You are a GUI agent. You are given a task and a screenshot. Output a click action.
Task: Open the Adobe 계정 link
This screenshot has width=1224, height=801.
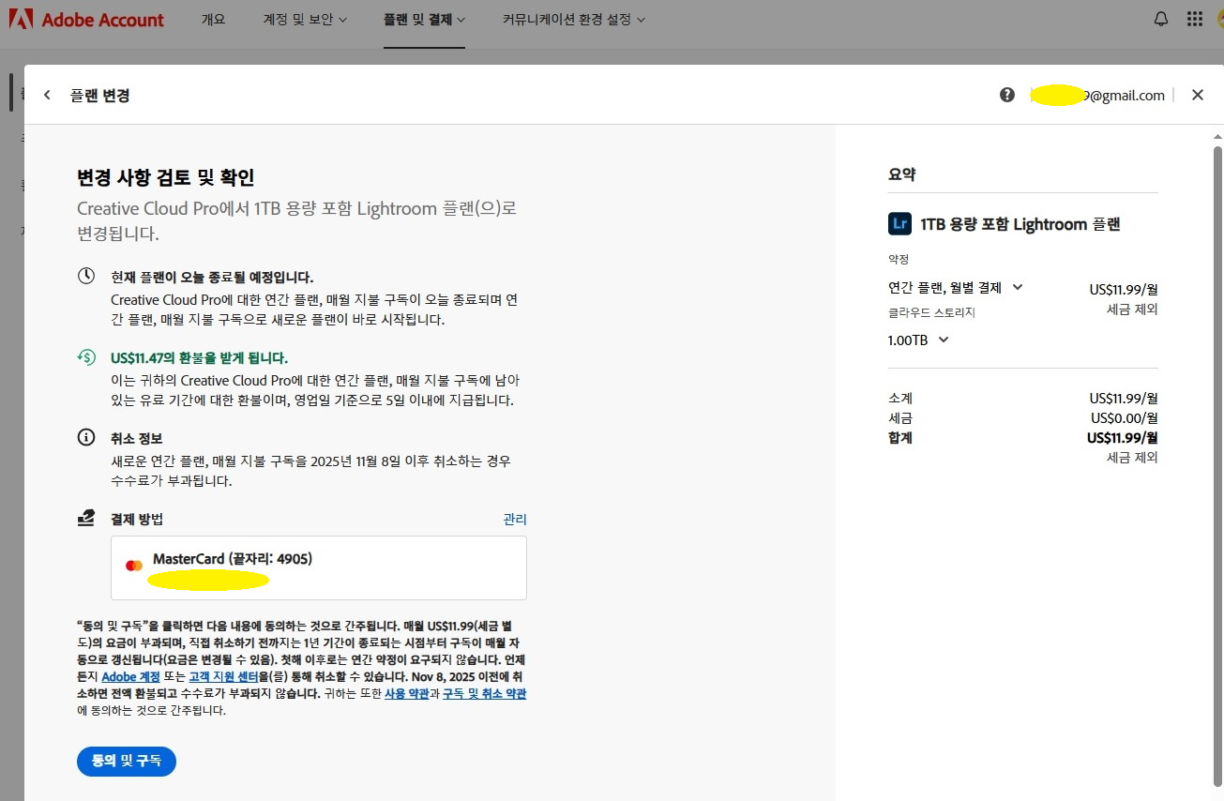click(x=130, y=676)
